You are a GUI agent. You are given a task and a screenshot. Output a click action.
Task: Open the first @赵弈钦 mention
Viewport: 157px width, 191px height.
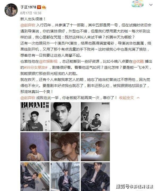[x=28, y=25]
